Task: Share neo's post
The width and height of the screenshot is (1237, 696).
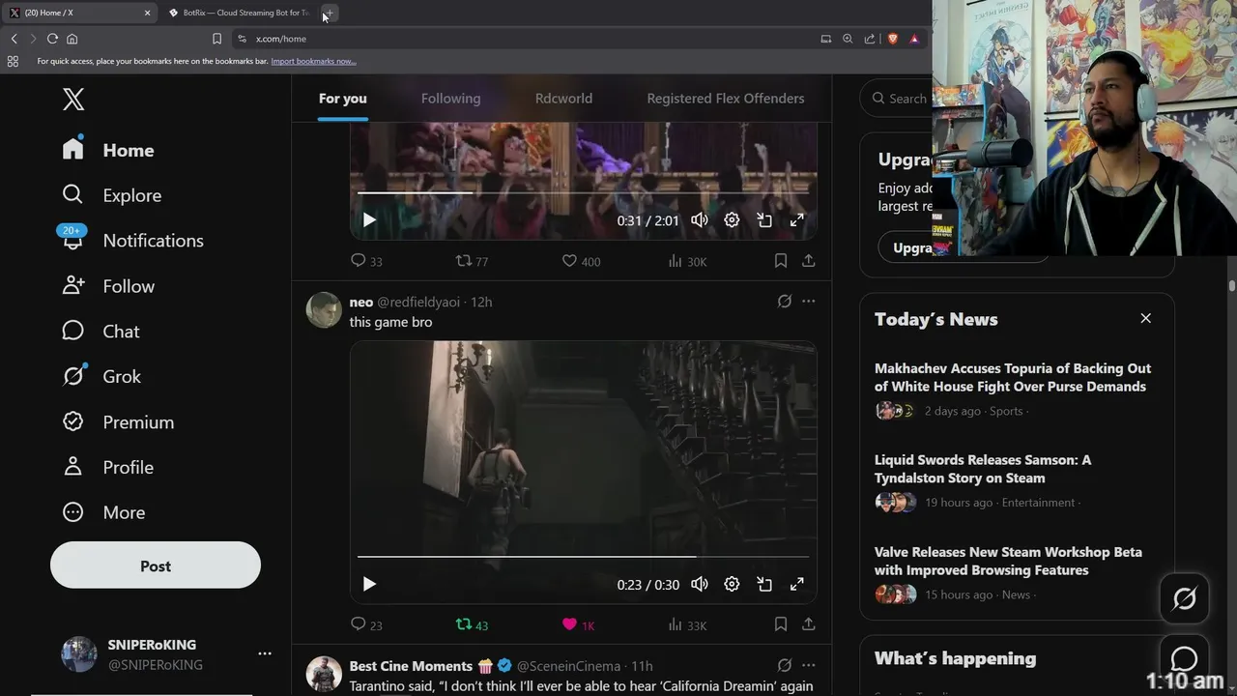Action: 808,624
